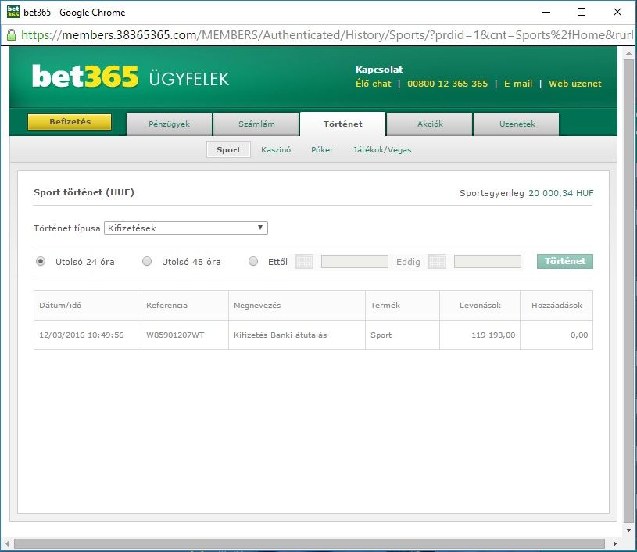The width and height of the screenshot is (637, 552).
Task: Open the Élő chat link
Action: pos(374,84)
